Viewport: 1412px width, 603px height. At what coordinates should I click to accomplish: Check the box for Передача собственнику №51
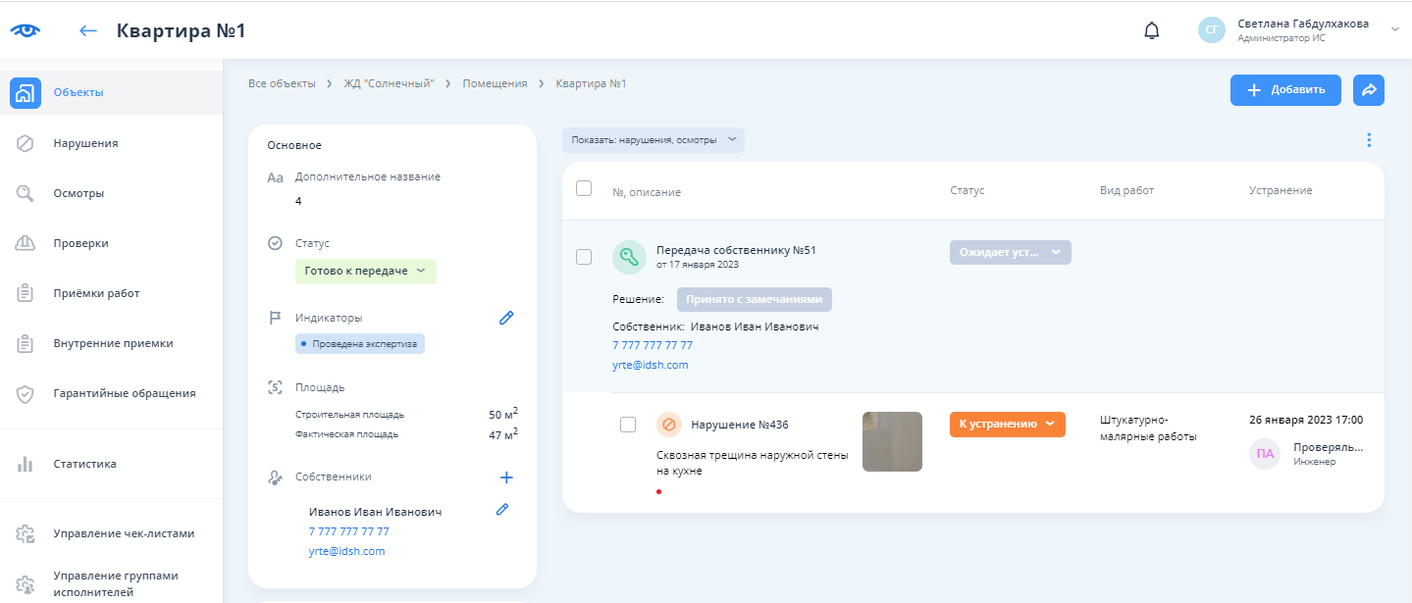pos(584,257)
